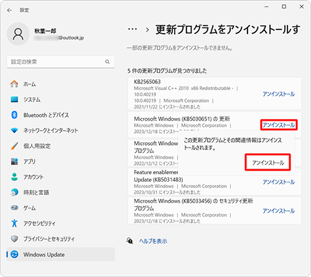
Task: Click the Update (KB5031483) title text
Action: click(x=159, y=180)
